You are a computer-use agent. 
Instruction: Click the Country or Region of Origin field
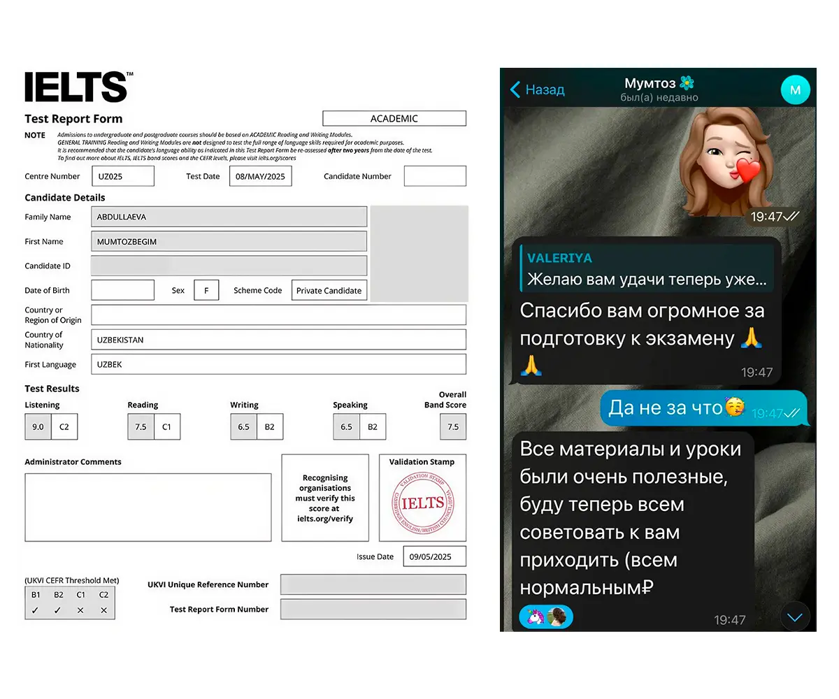[x=278, y=315]
